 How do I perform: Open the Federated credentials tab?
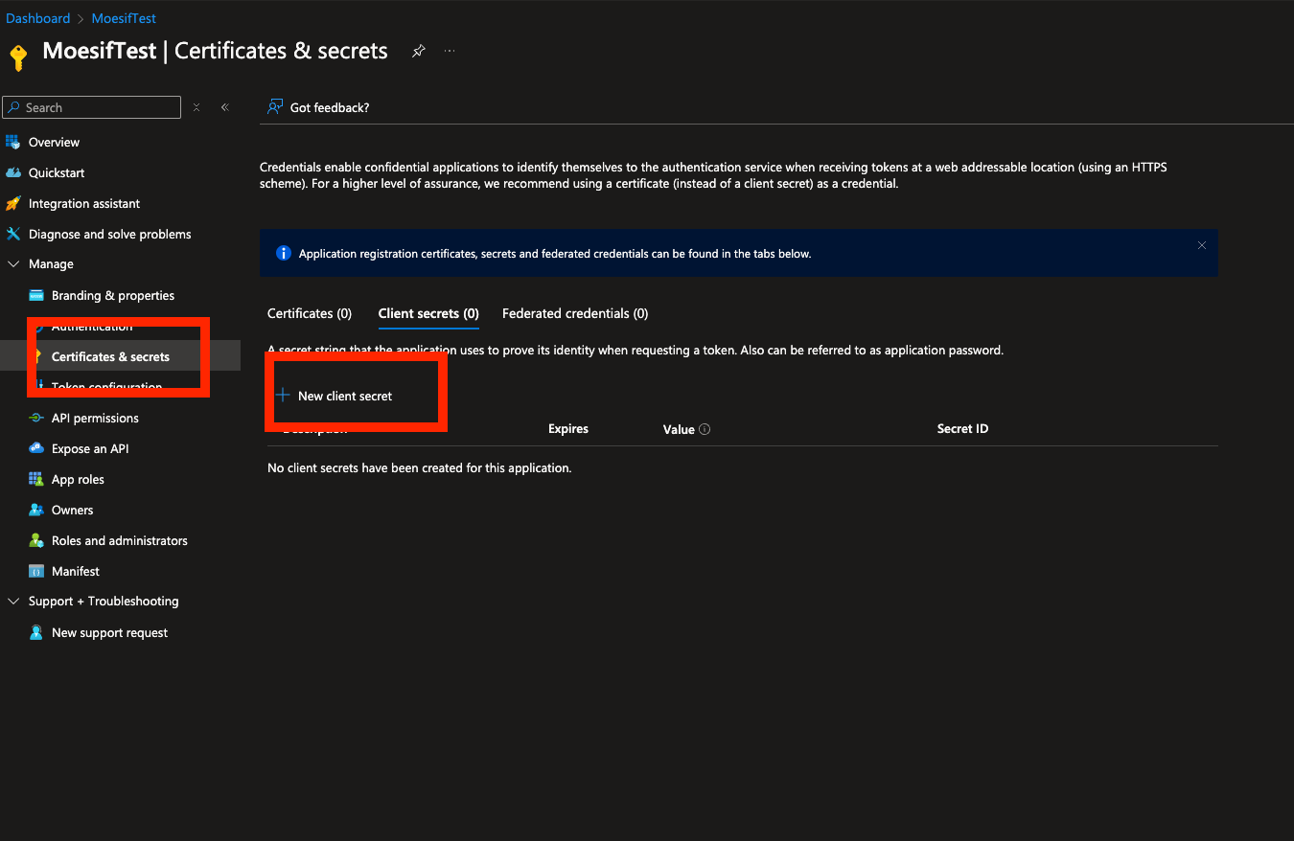[x=574, y=313]
